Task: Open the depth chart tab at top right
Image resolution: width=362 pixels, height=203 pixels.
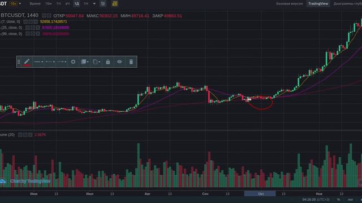Action: point(347,4)
